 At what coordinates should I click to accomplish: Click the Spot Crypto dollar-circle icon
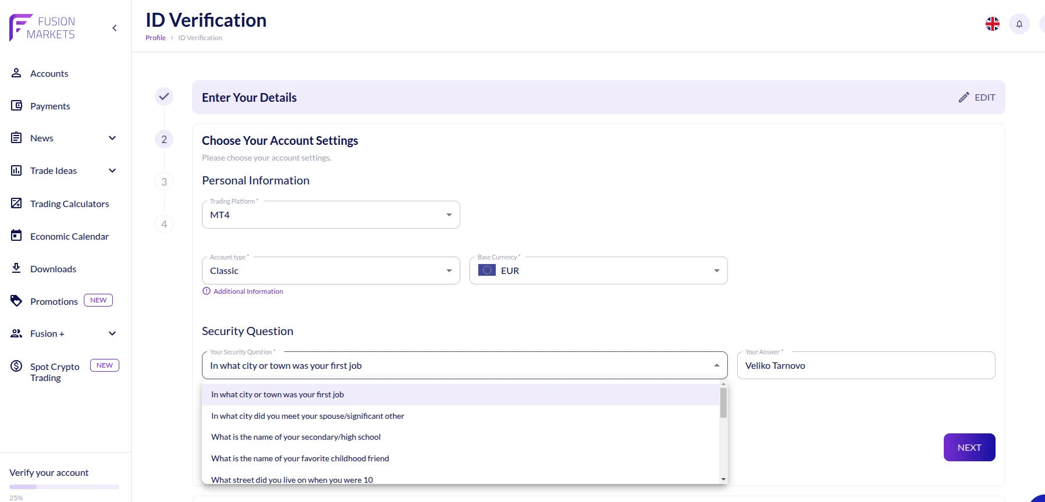click(x=16, y=366)
